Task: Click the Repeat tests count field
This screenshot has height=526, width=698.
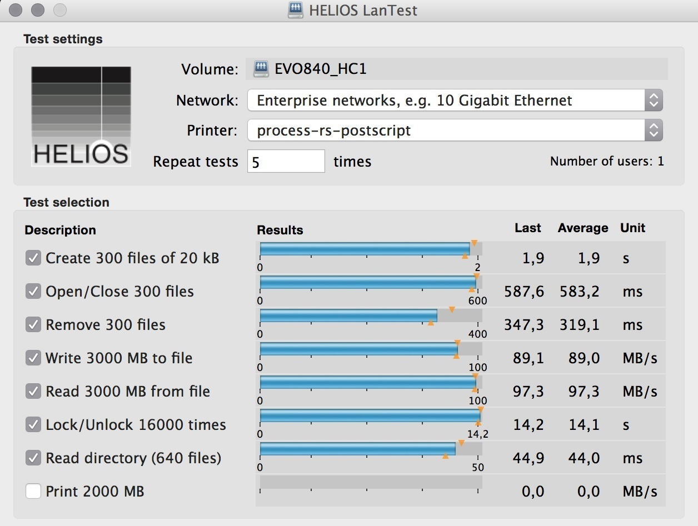Action: click(x=286, y=161)
